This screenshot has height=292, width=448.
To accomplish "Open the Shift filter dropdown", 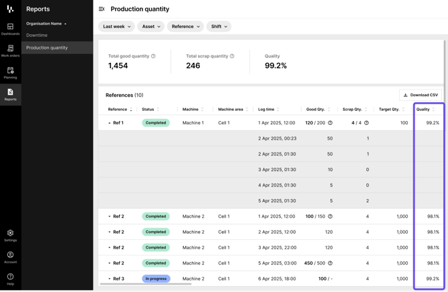I will [x=219, y=27].
